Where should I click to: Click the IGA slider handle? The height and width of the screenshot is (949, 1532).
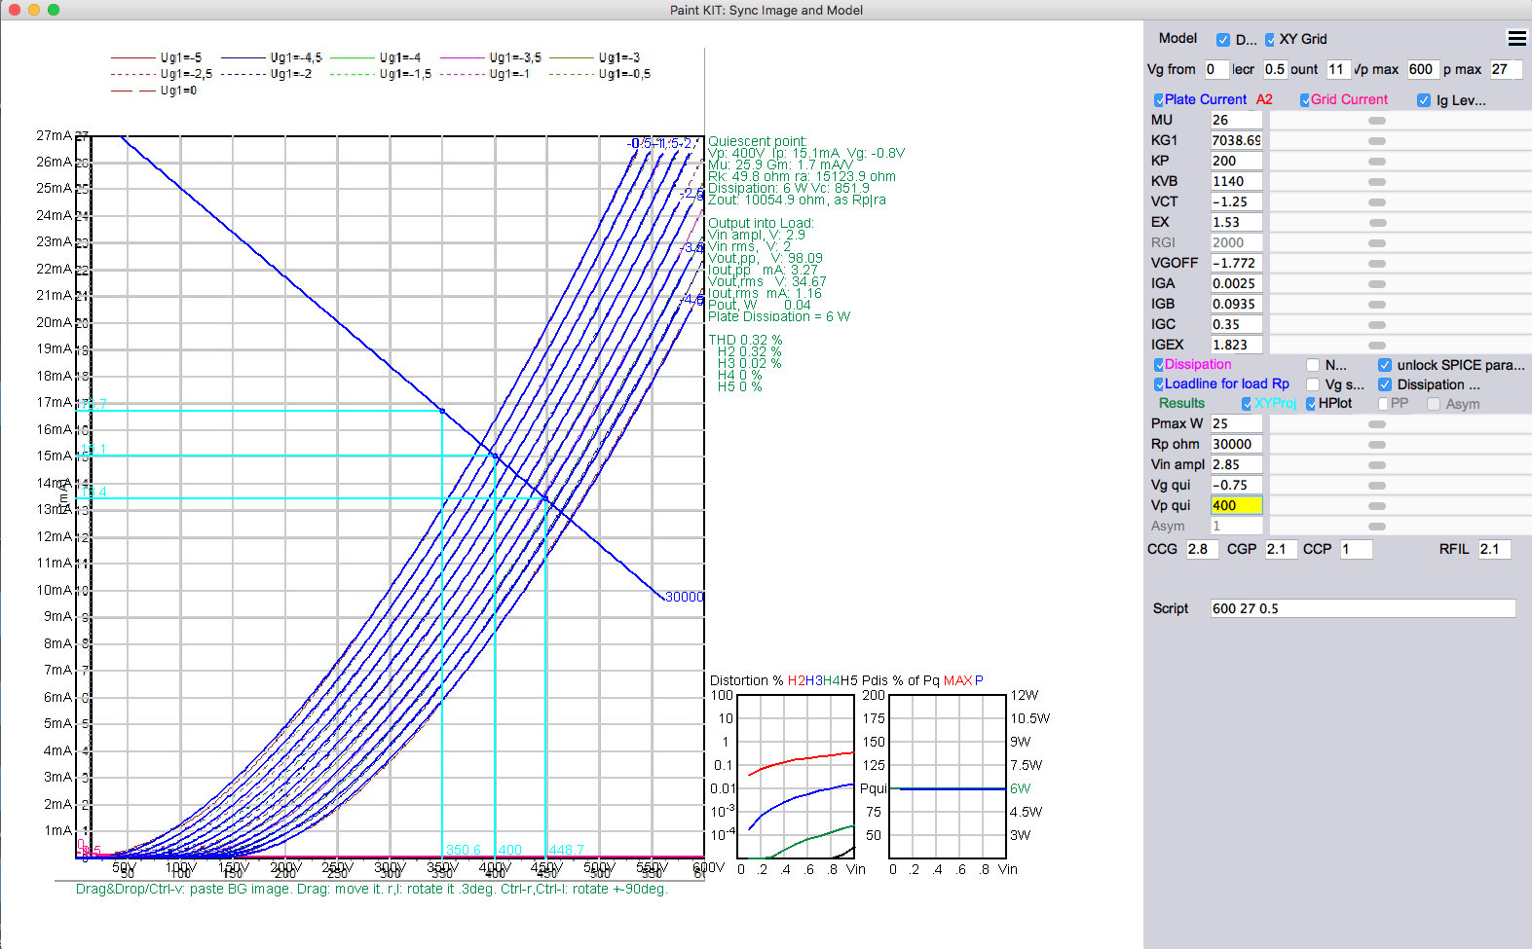click(x=1377, y=284)
